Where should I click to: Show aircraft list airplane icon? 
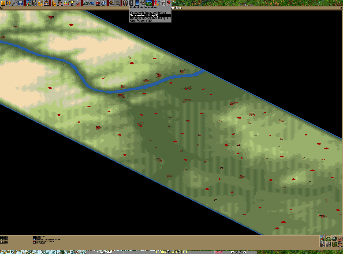click(x=104, y=3)
